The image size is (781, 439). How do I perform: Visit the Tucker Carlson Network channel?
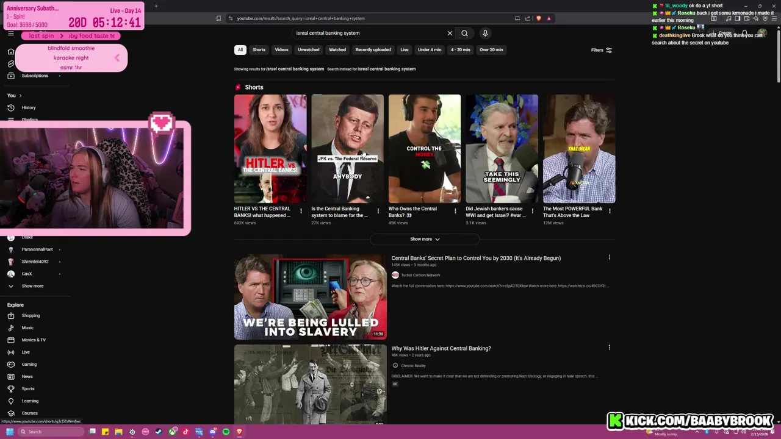[x=420, y=275]
